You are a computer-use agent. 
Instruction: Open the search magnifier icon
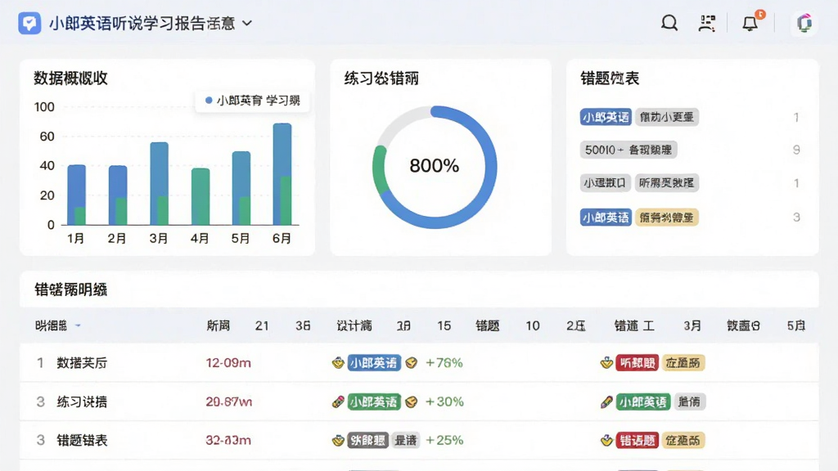click(x=669, y=23)
